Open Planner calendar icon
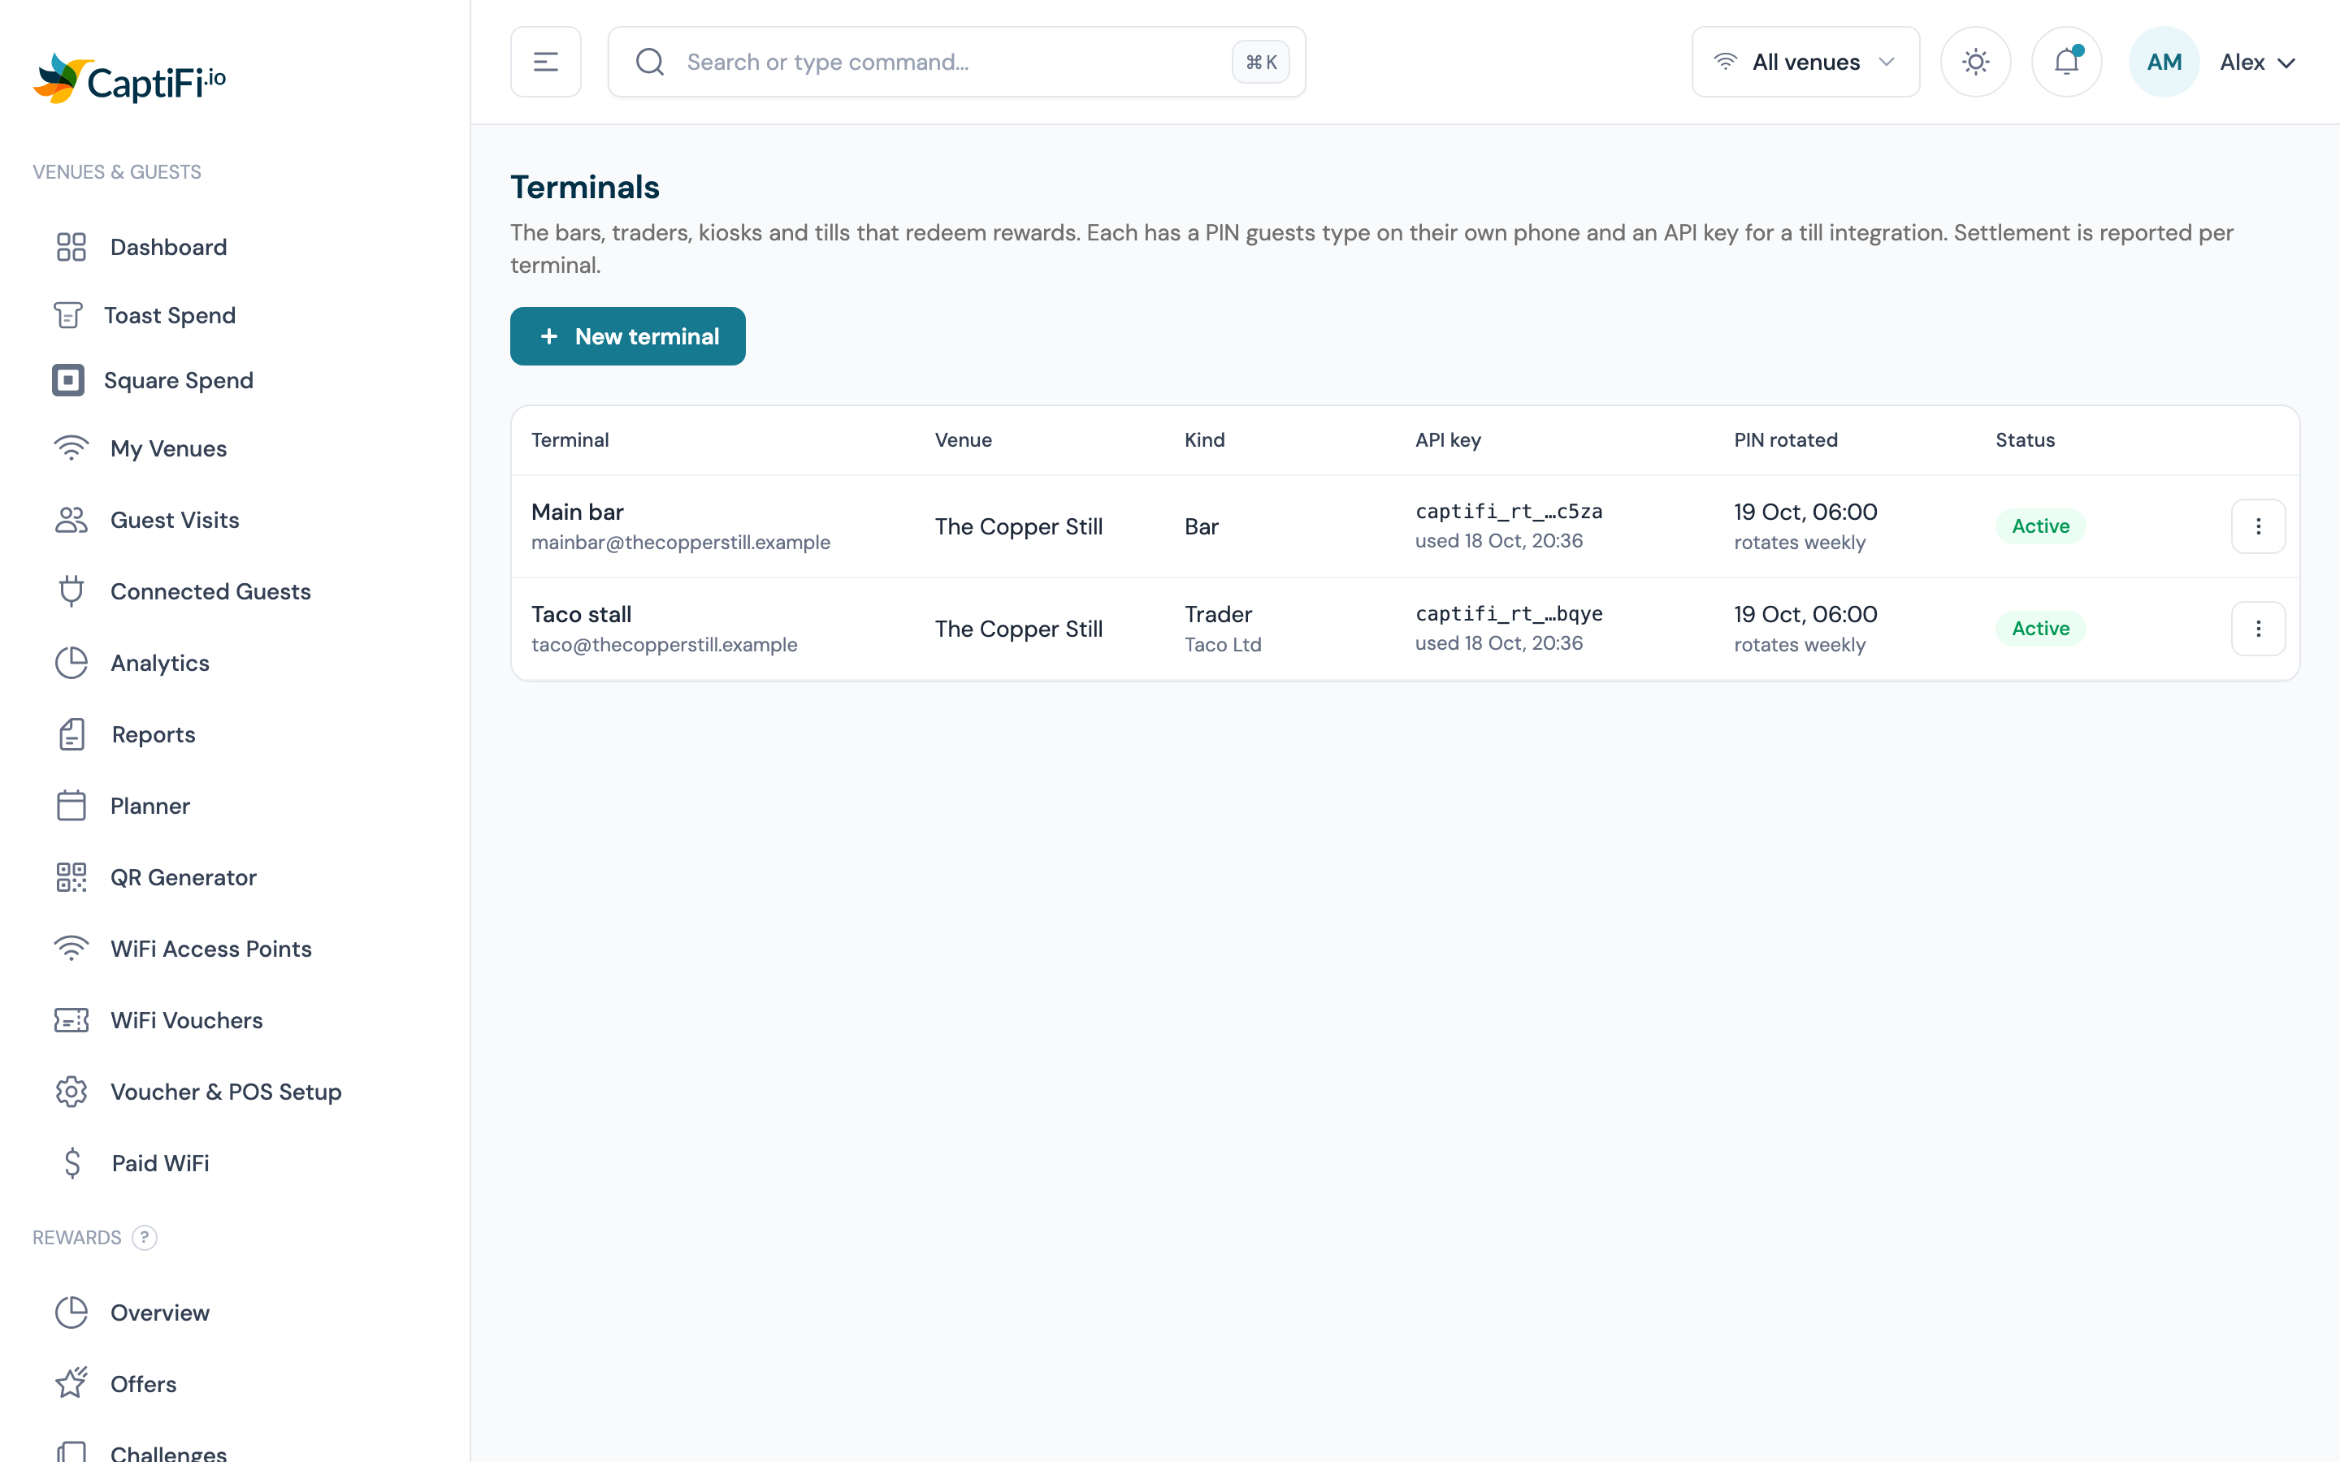This screenshot has height=1462, width=2340. coord(71,806)
